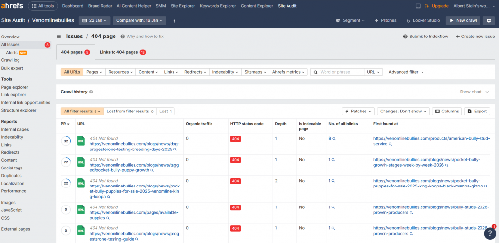
Task: Switch to Links to 404 pages tab
Action: [x=122, y=52]
